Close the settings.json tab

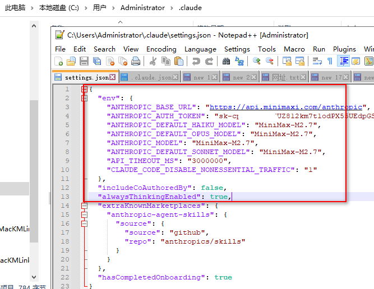[x=113, y=77]
